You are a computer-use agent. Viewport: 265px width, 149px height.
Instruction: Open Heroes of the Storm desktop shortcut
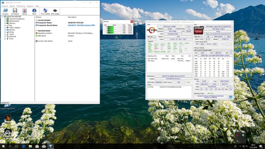[8, 107]
